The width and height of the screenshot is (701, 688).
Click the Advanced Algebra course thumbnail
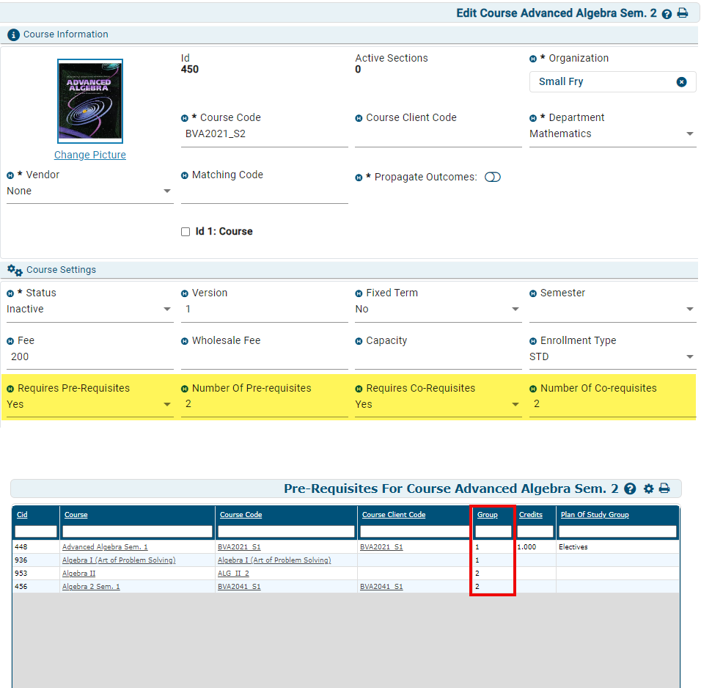90,101
